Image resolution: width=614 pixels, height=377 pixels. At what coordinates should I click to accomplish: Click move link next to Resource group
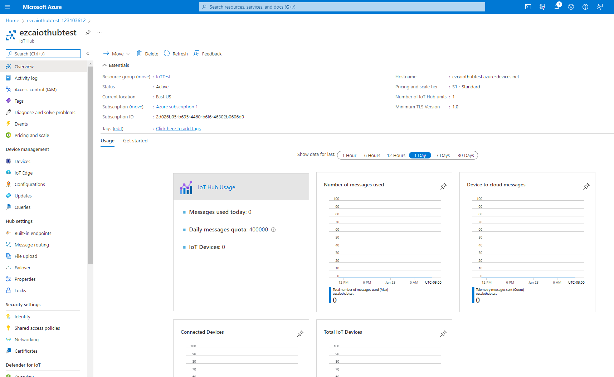(x=143, y=77)
